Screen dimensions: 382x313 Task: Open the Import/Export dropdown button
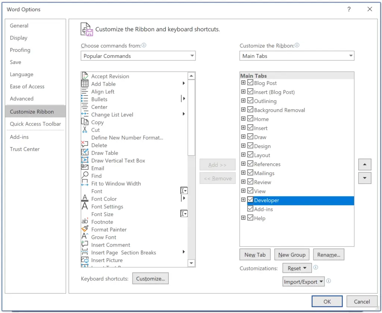tap(304, 282)
